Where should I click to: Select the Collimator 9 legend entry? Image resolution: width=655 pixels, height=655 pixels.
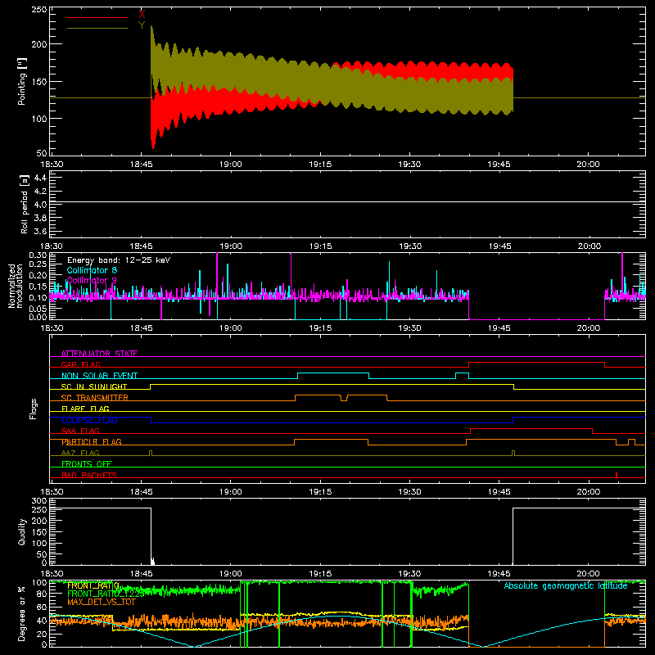[92, 280]
